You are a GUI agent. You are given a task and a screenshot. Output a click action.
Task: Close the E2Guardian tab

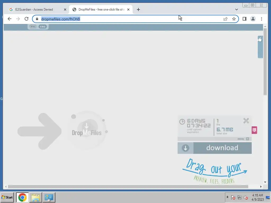click(x=65, y=10)
